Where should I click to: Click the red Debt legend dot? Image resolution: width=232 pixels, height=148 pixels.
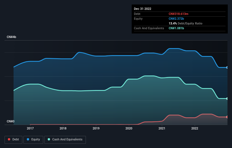point(9,139)
